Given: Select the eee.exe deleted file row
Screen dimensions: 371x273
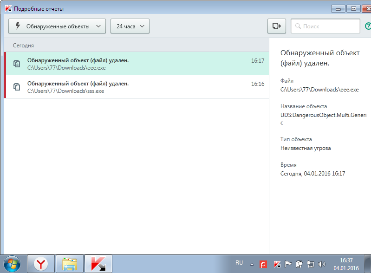Looking at the screenshot, I should (137, 64).
